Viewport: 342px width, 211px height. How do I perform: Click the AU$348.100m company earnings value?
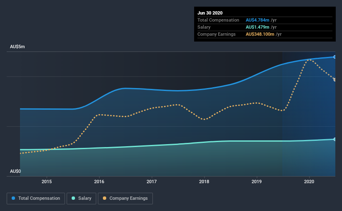[260, 34]
